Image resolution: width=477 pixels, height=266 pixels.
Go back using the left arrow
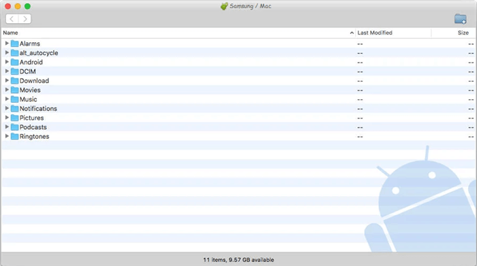click(x=12, y=19)
